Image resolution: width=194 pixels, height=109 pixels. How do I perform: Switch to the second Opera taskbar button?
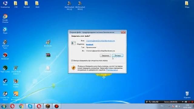point(39,106)
